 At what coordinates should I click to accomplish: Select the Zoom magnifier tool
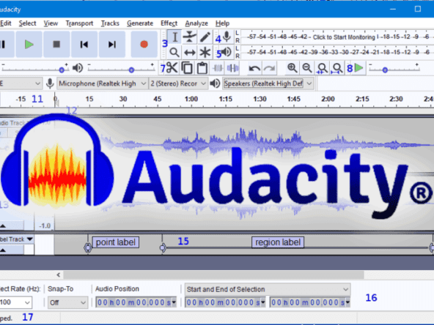coord(174,52)
